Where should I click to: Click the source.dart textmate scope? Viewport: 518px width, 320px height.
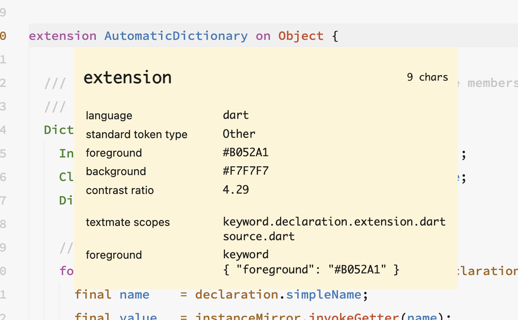pyautogui.click(x=258, y=236)
